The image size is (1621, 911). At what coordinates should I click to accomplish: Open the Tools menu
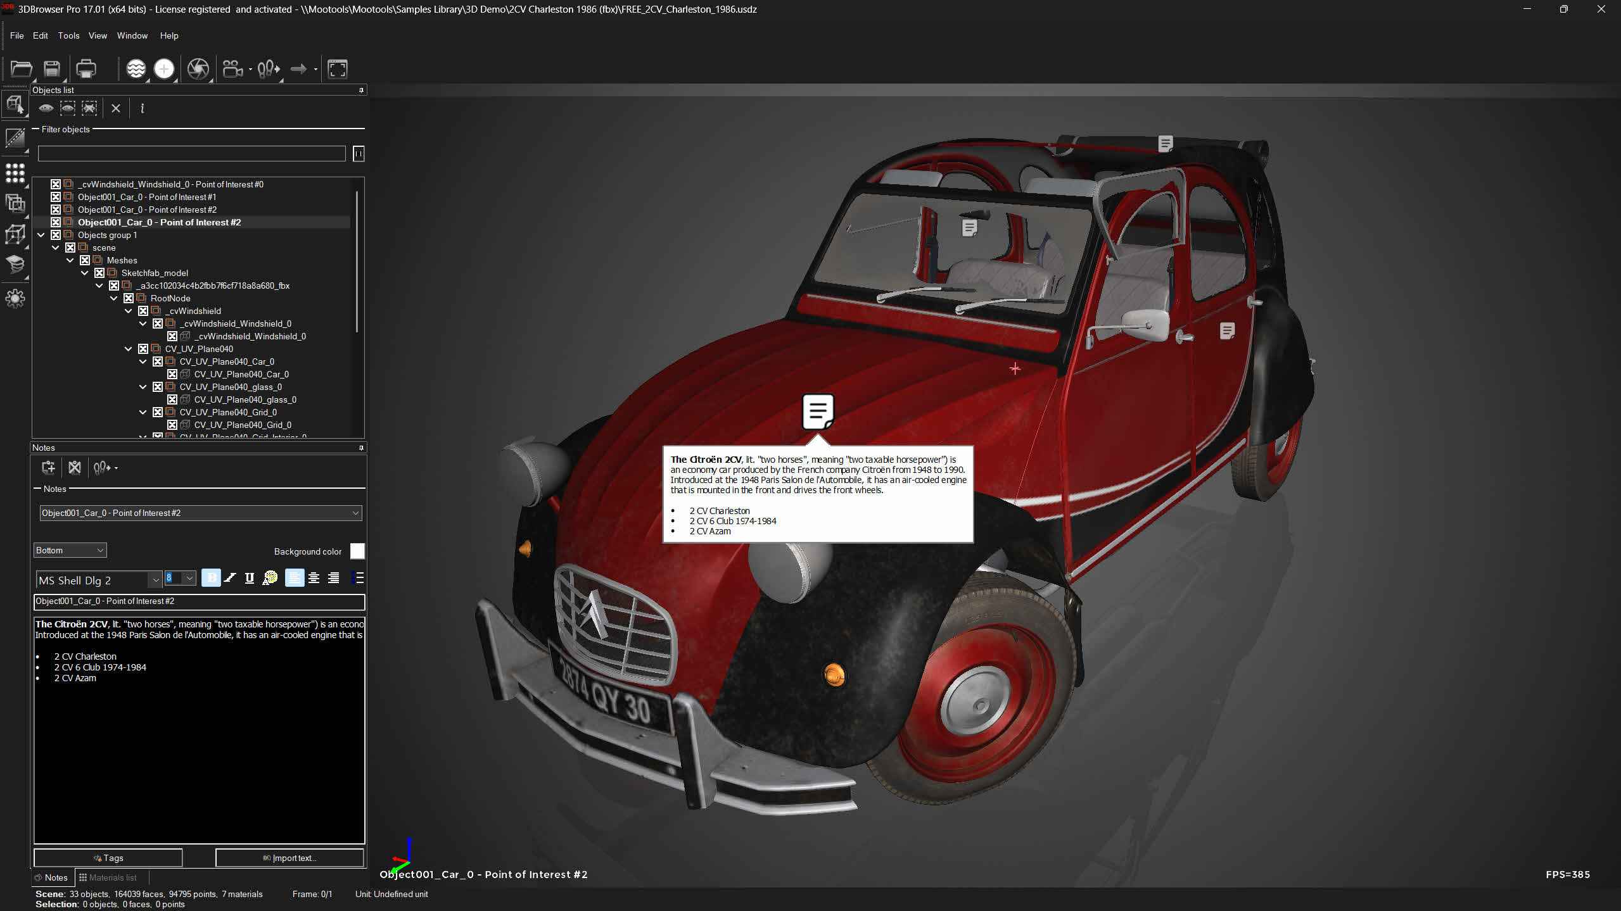68,35
